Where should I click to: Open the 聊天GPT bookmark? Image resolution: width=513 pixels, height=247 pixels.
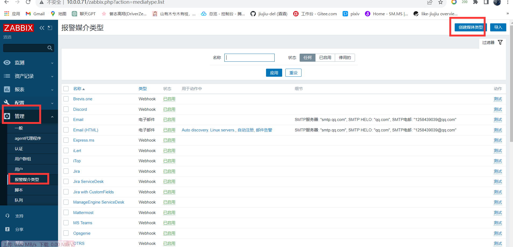pyautogui.click(x=84, y=14)
